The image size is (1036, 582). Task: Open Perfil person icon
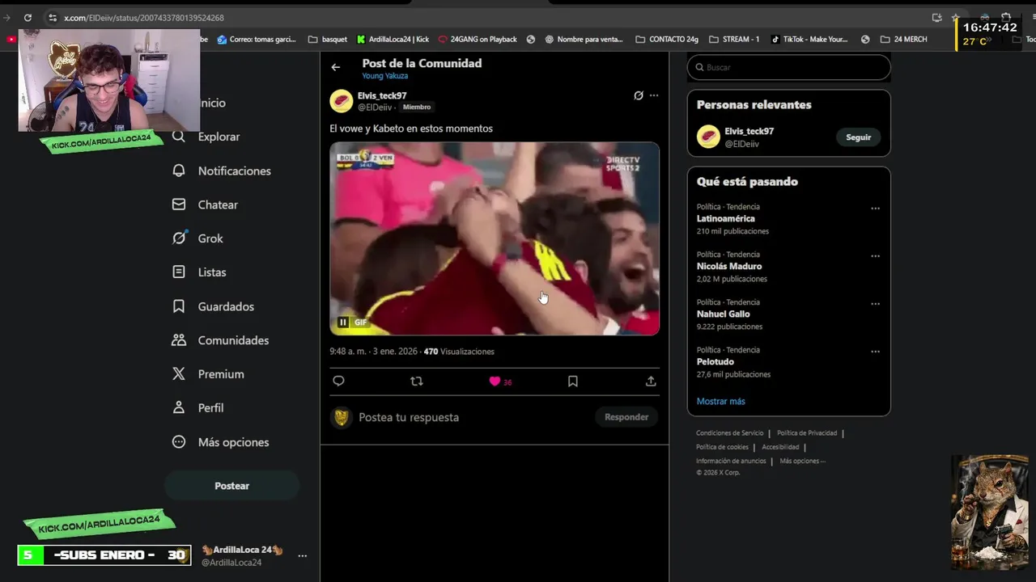(179, 408)
